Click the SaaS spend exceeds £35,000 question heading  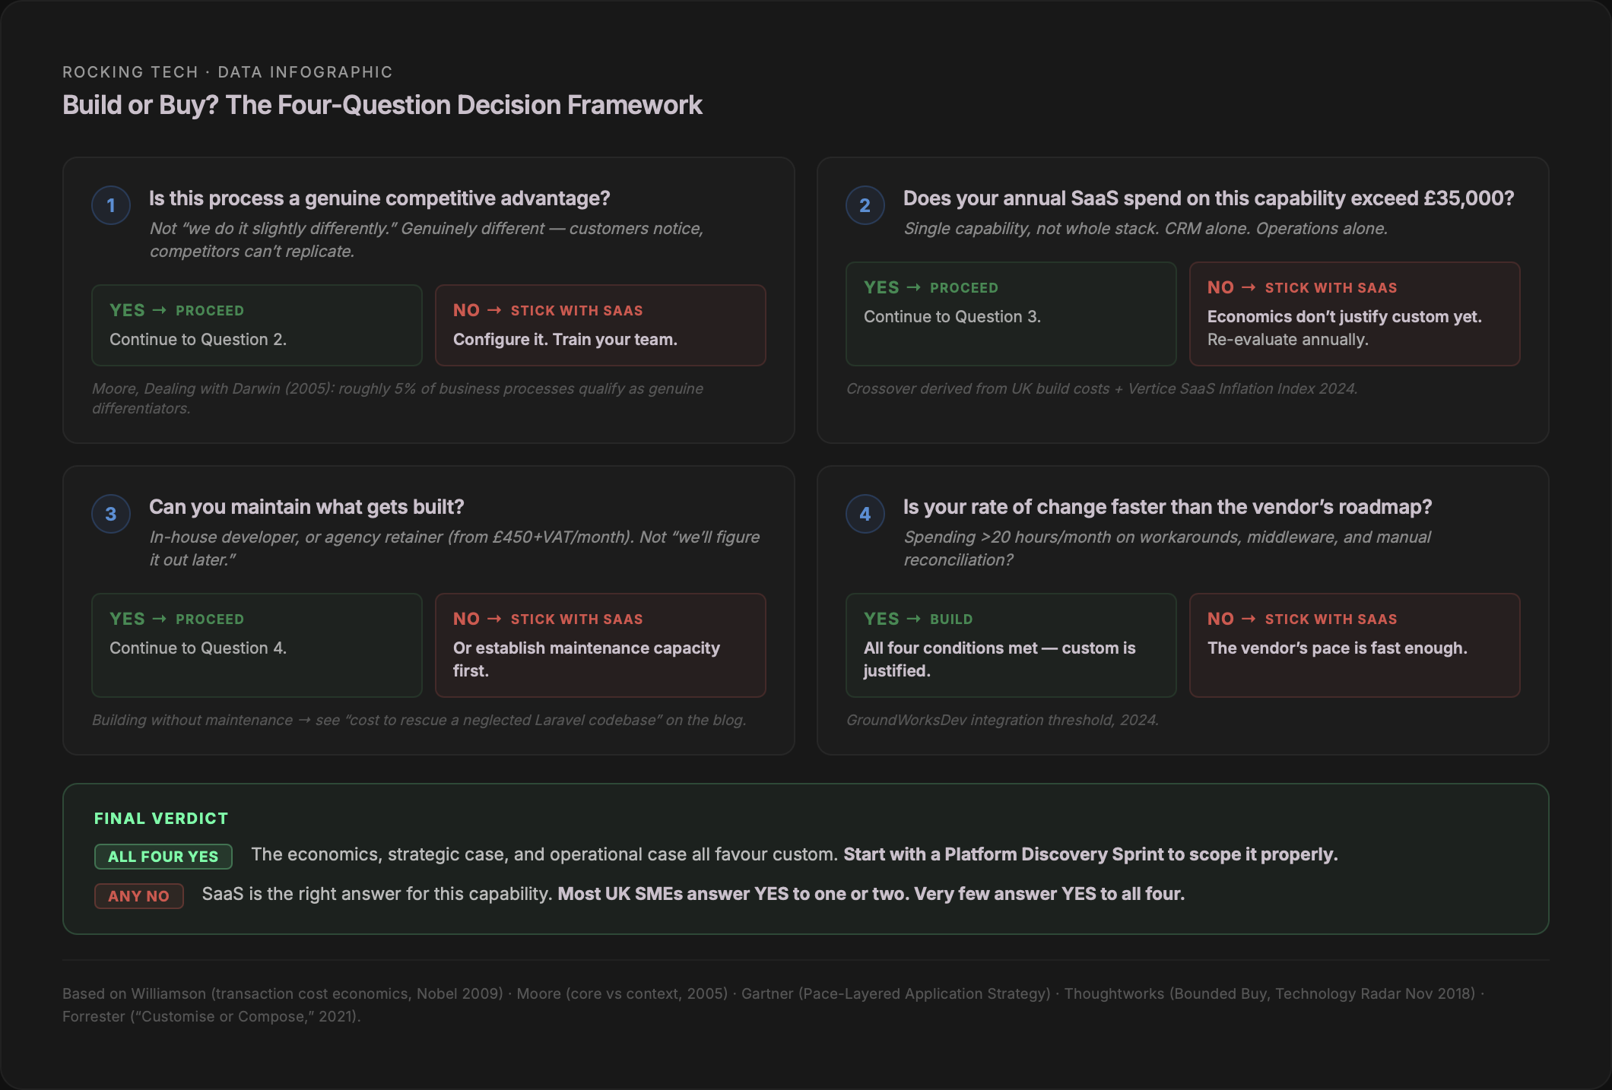pyautogui.click(x=1208, y=198)
